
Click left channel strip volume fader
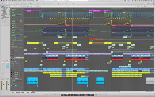click(3, 85)
